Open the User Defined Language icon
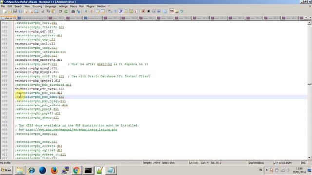This screenshot has height=175, width=312. (x=126, y=11)
